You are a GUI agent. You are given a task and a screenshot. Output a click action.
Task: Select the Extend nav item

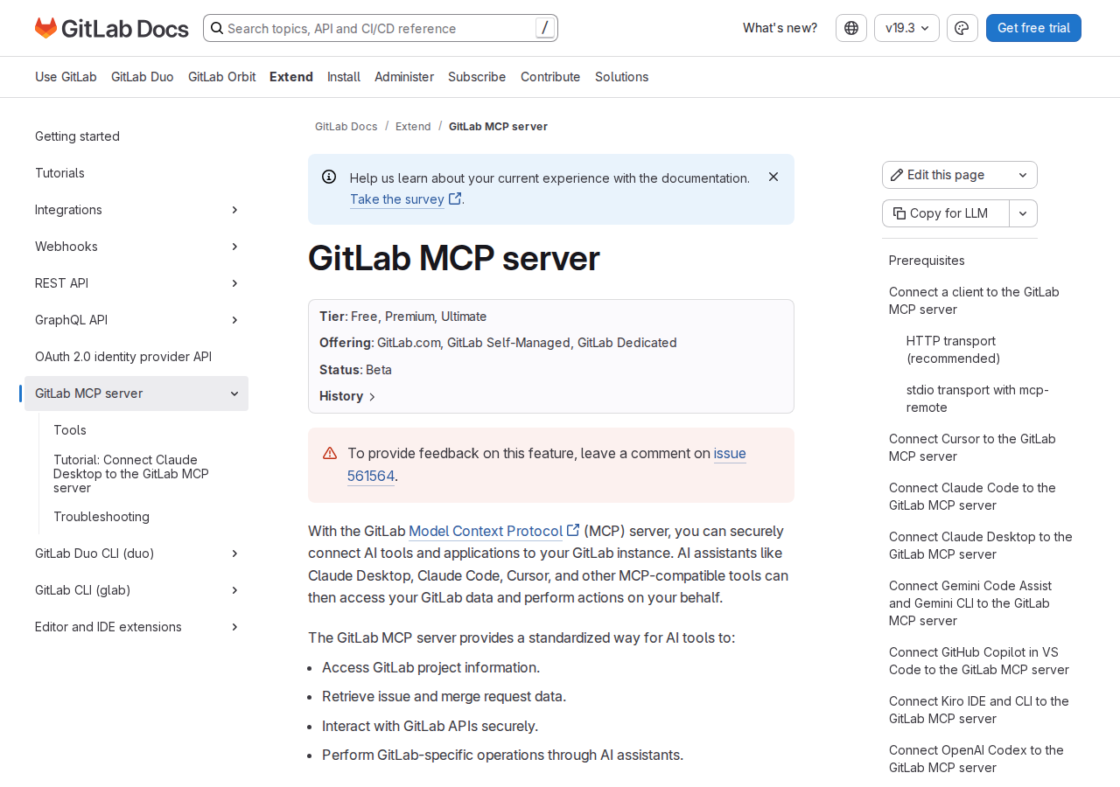click(x=291, y=77)
